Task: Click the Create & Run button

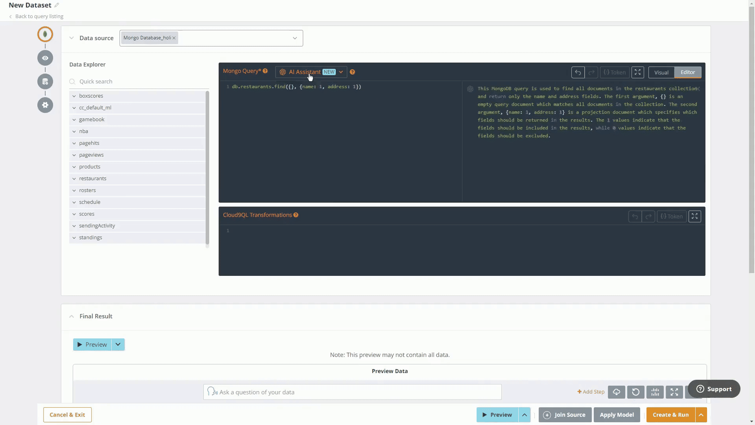Action: coord(670,415)
